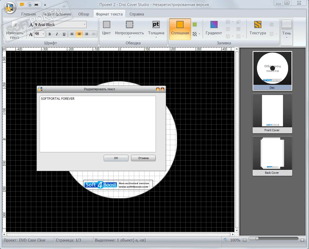
Task: Switch to the Главная tab
Action: click(x=28, y=14)
